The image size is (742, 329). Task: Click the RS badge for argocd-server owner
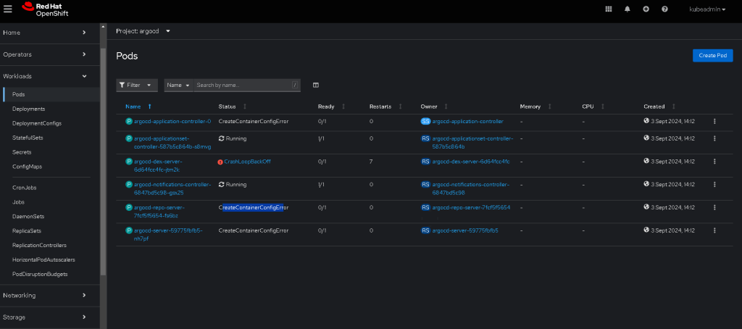pos(425,230)
